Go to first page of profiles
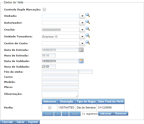144x124 pixels. pos(48,114)
